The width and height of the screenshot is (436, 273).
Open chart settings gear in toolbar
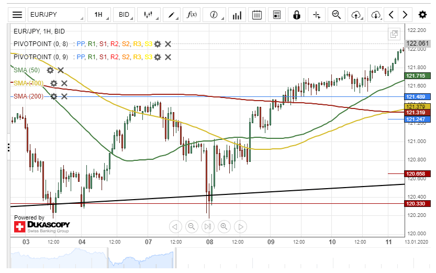[422, 15]
